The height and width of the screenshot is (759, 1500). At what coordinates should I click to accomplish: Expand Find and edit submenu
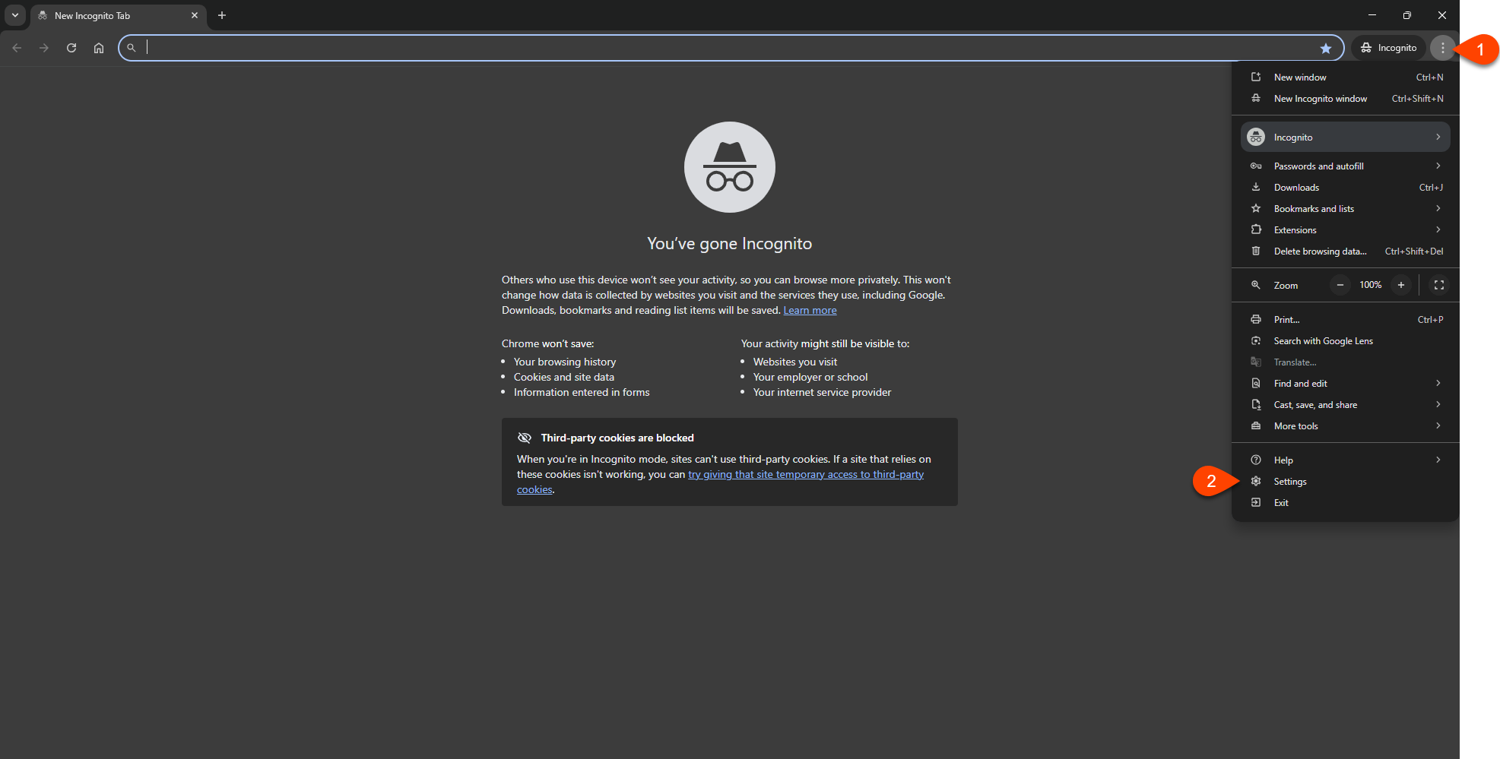(1345, 384)
